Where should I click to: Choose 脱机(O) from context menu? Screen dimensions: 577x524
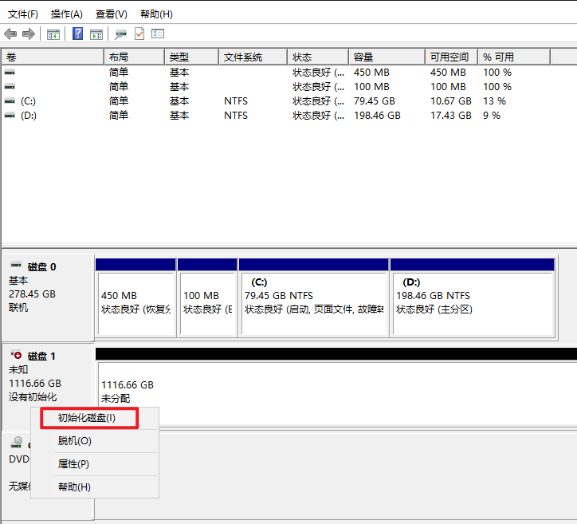[x=75, y=441]
